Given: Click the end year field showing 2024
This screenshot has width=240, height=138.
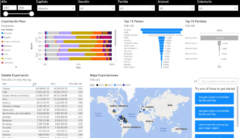Looking at the screenshot, I should [x=25, y=8].
